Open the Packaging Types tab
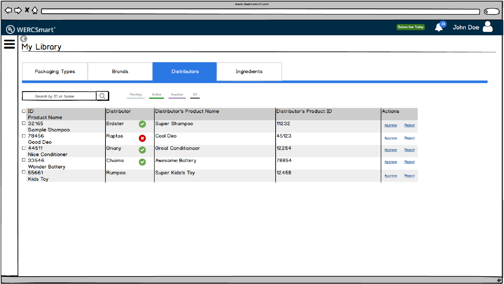The width and height of the screenshot is (504, 284). (x=55, y=72)
